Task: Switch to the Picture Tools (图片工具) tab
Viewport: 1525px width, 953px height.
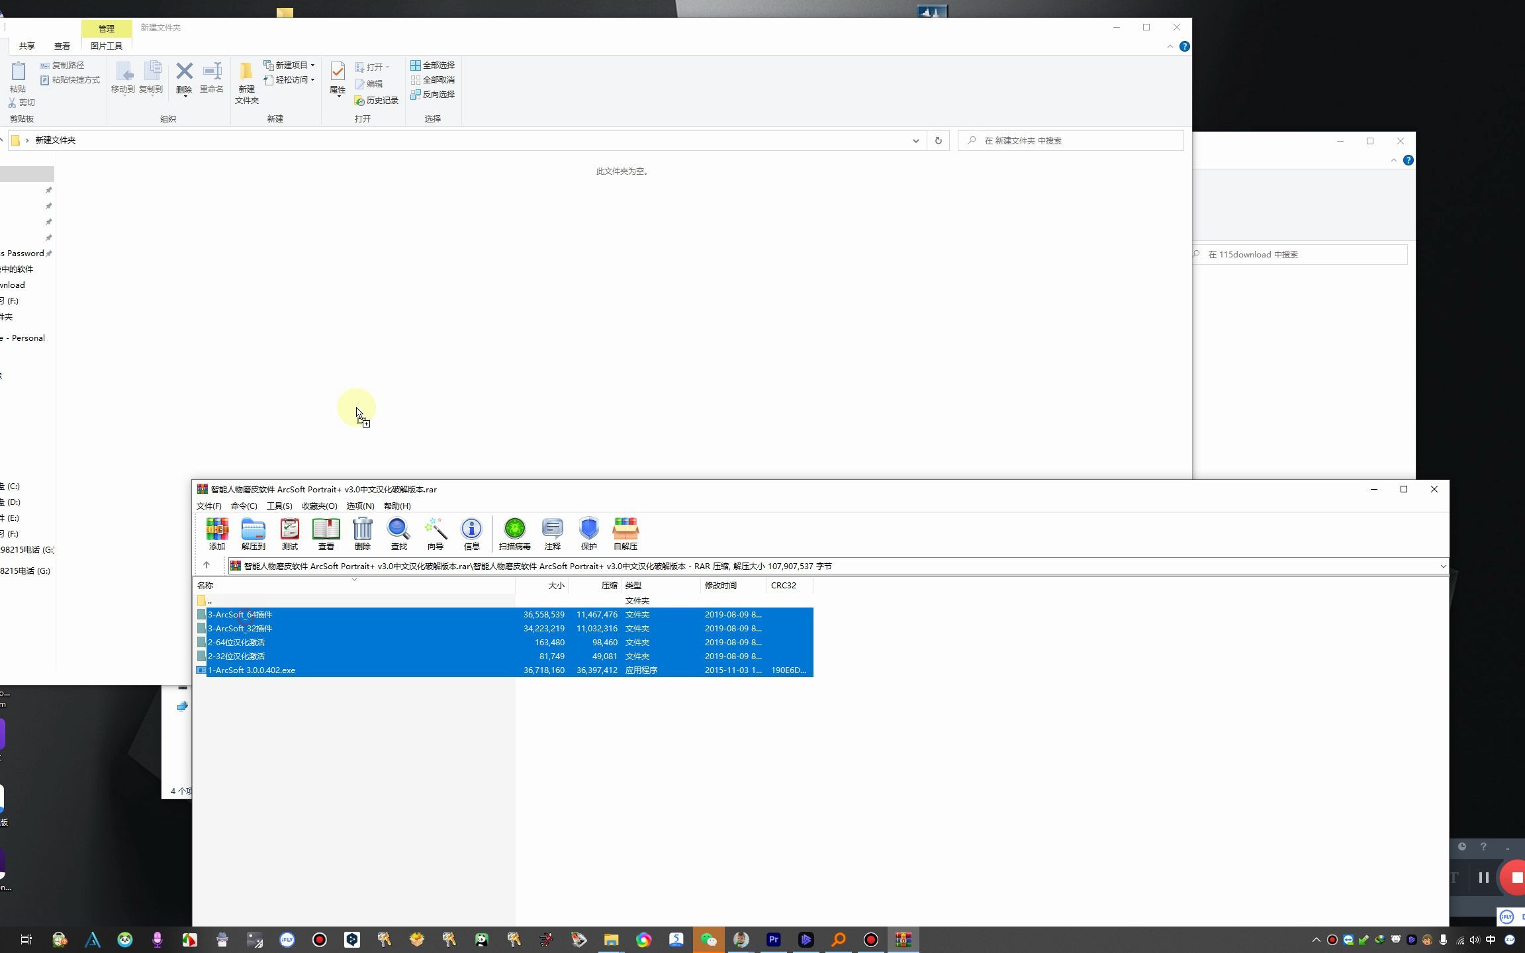Action: 107,46
